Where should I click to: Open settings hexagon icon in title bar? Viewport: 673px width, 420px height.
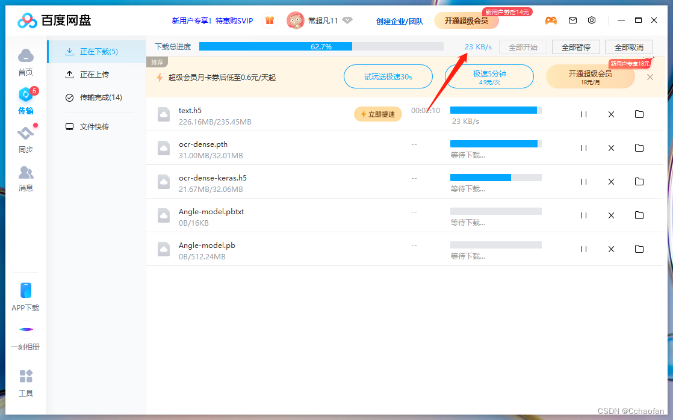(592, 20)
